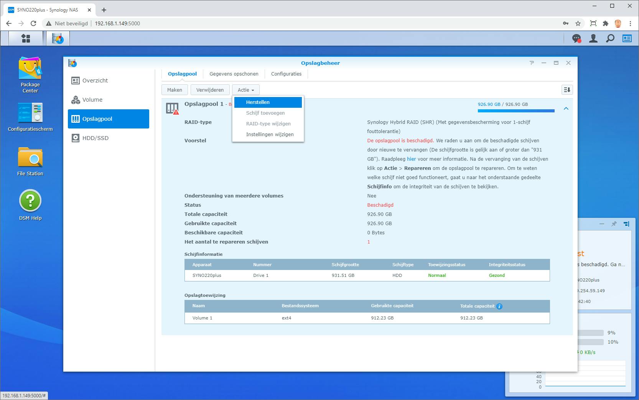
Task: Click the Maken button
Action: [175, 90]
